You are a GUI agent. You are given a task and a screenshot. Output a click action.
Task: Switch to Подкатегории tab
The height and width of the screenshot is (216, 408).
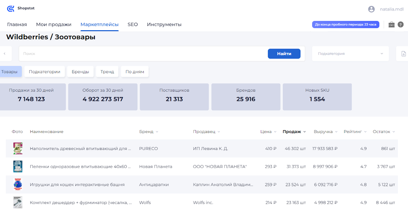(x=45, y=72)
